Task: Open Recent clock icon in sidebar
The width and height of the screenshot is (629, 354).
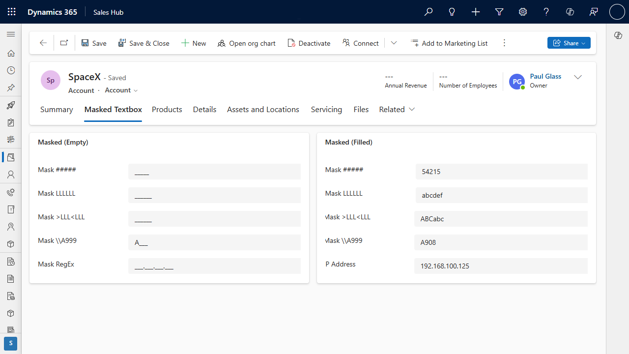Action: coord(11,70)
